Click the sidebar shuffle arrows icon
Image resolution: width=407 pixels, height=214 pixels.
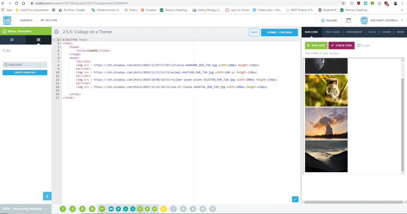[x=12, y=40]
